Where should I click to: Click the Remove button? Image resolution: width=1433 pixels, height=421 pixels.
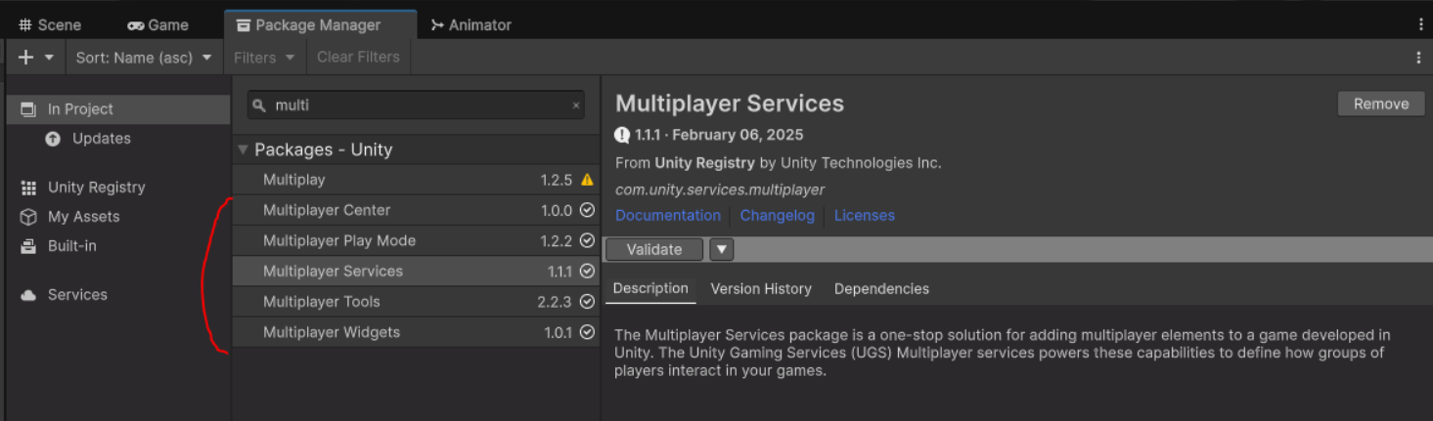tap(1381, 104)
